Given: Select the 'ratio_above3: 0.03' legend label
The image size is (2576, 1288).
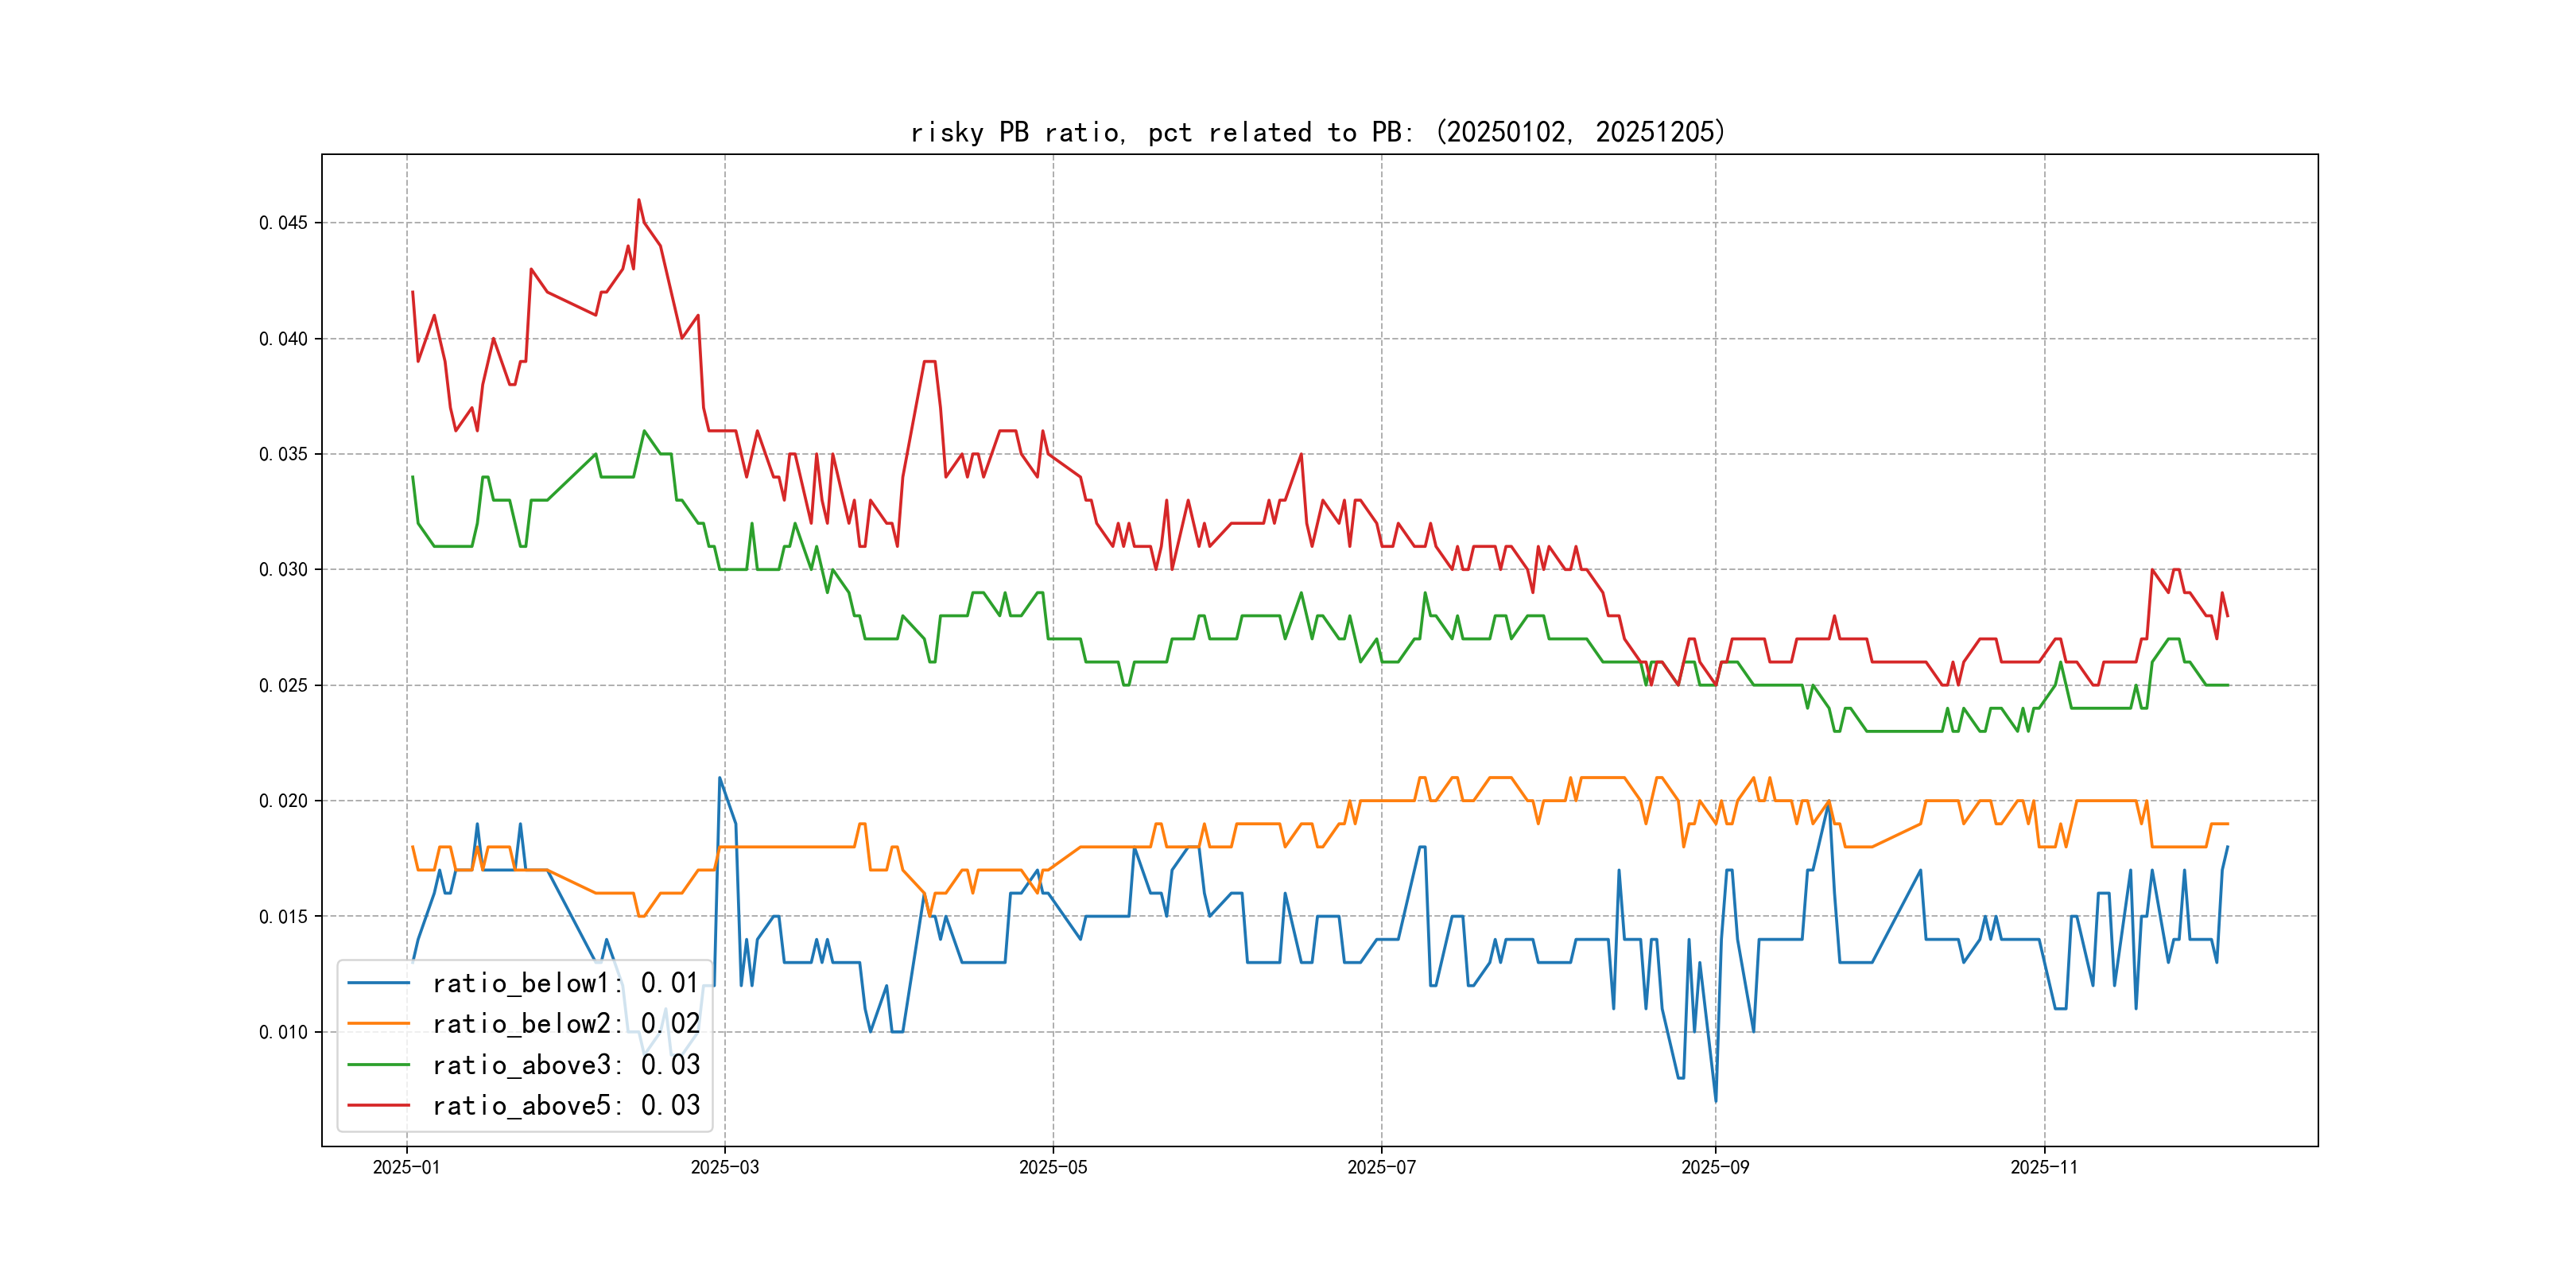Looking at the screenshot, I should pyautogui.click(x=565, y=1065).
